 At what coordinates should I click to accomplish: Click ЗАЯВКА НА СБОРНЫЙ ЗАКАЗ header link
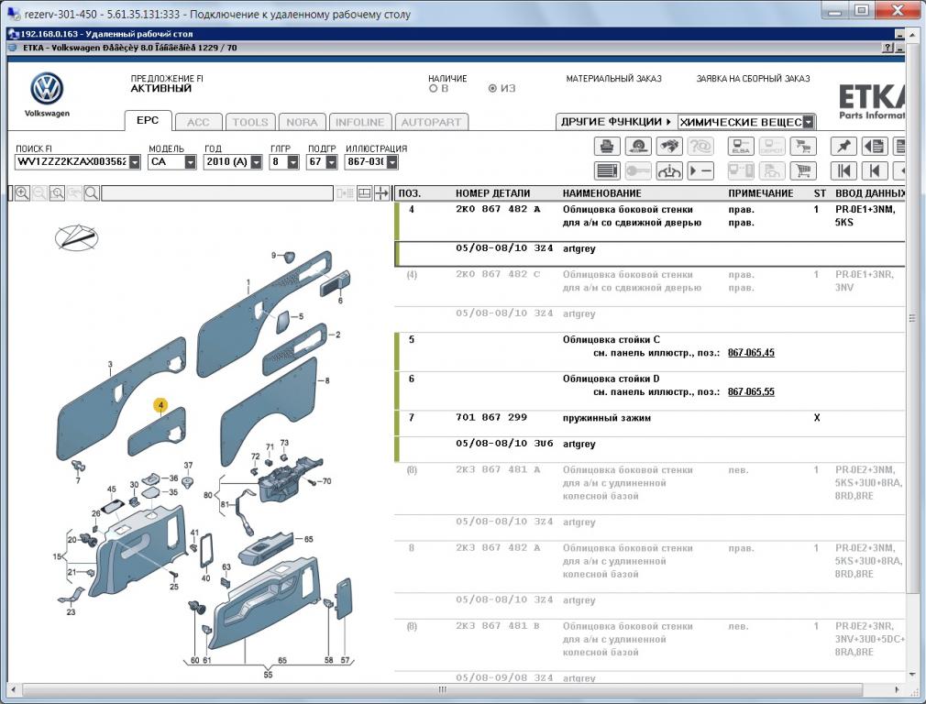point(753,79)
